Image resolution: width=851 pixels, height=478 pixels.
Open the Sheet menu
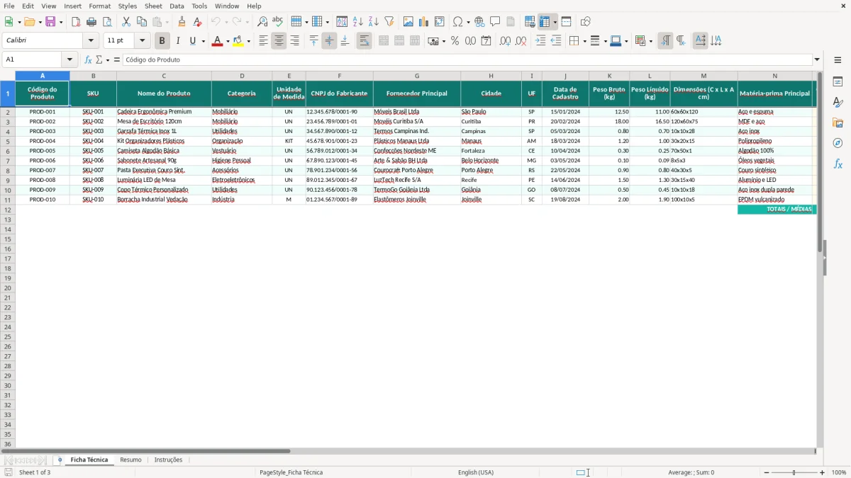pyautogui.click(x=153, y=6)
